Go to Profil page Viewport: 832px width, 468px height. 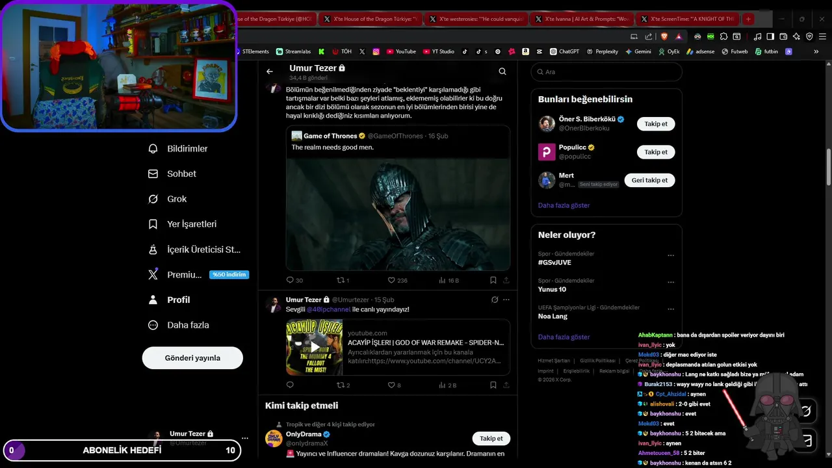click(x=170, y=300)
